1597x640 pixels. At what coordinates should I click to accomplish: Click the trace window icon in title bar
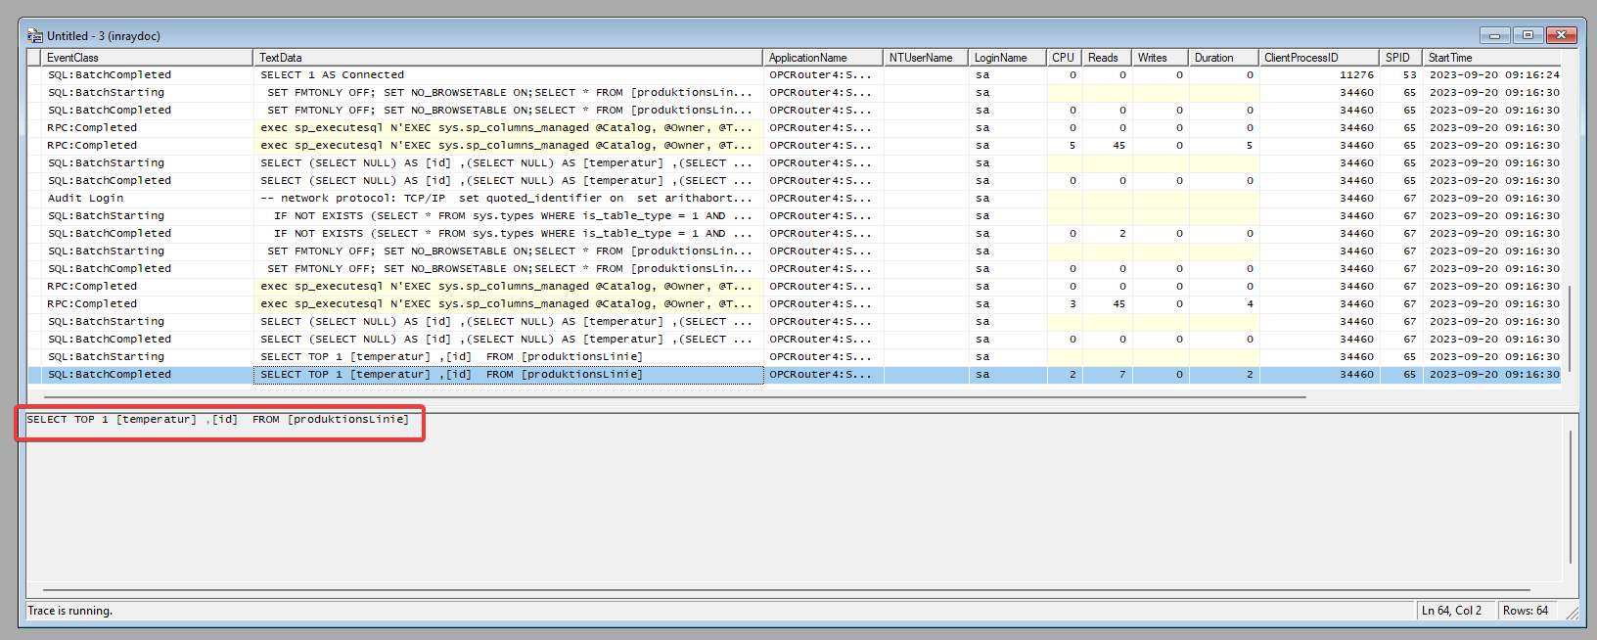click(35, 35)
